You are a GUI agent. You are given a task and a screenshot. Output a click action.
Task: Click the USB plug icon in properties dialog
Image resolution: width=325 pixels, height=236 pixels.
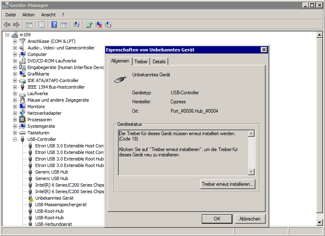[120, 80]
